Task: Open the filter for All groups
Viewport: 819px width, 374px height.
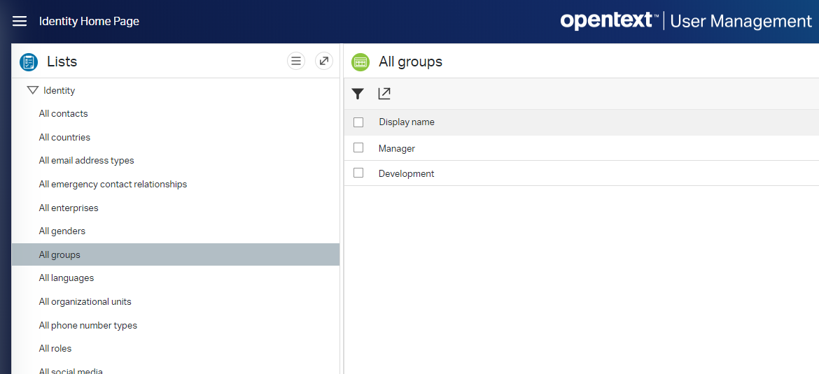Action: point(358,94)
